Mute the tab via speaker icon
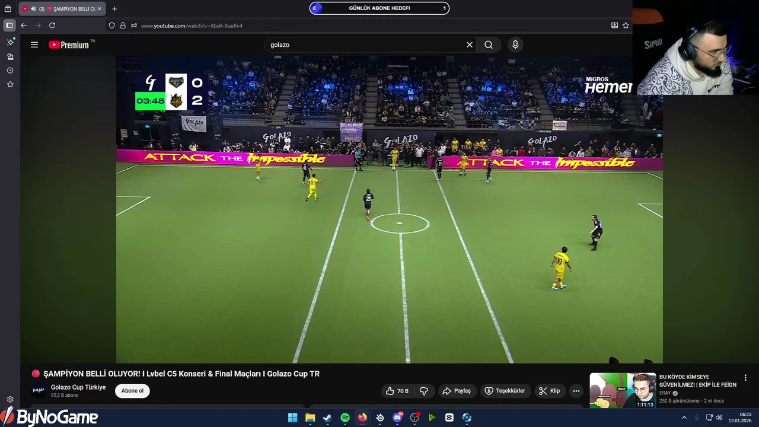The width and height of the screenshot is (759, 427). tap(33, 9)
